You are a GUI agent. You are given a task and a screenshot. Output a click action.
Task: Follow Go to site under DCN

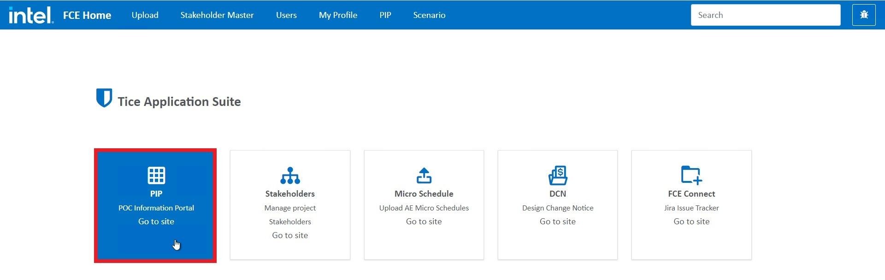(x=558, y=222)
